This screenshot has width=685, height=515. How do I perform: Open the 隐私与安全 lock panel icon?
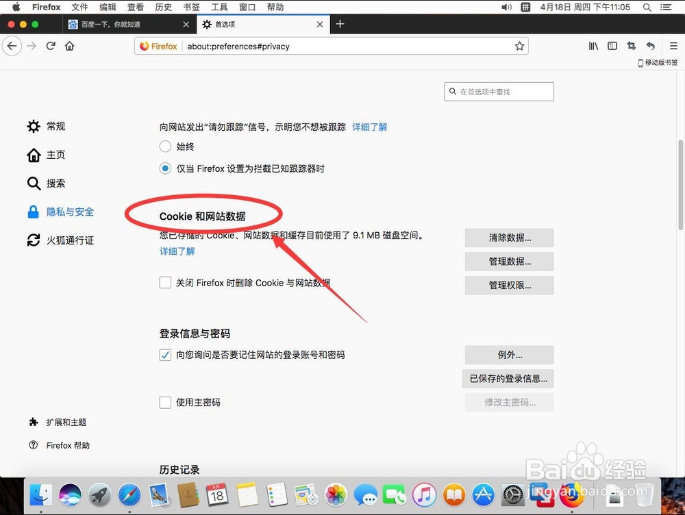tap(34, 212)
